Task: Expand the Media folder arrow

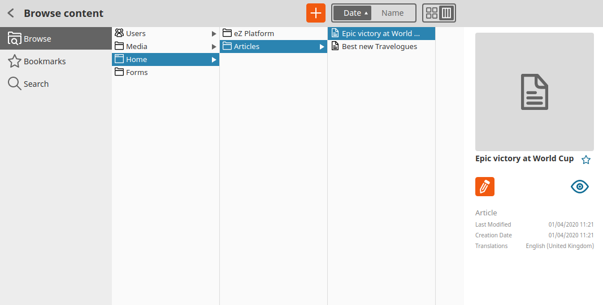Action: (x=214, y=47)
